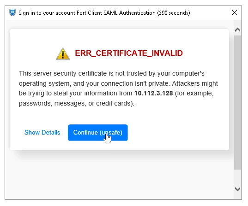Click blank card space right of Continue button
The height and width of the screenshot is (206, 248).
[177, 133]
